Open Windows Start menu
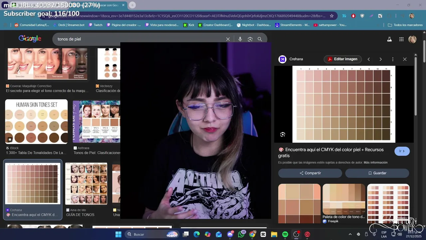The width and height of the screenshot is (426, 240). (x=118, y=234)
